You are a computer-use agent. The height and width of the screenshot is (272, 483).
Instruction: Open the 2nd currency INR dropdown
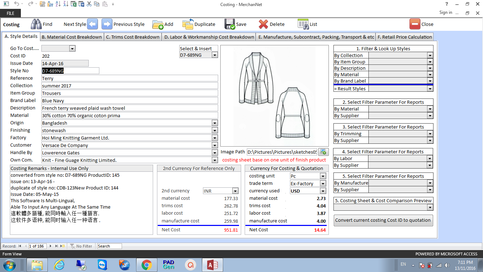(x=235, y=191)
